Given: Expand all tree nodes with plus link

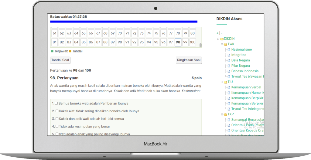Looking at the screenshot, I should 217,33.
